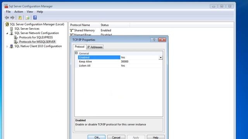
Task: Click the question mark help button in TCP/IP Properties
Action: 154,40
